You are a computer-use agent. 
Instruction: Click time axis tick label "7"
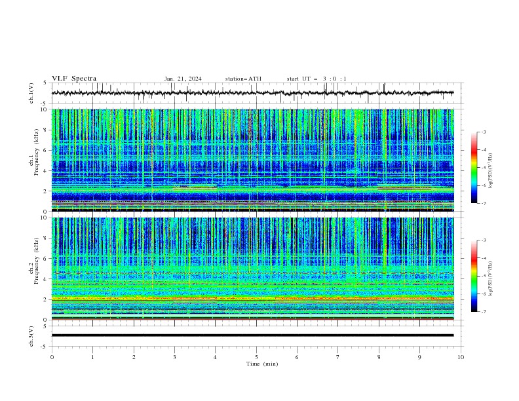pos(338,357)
